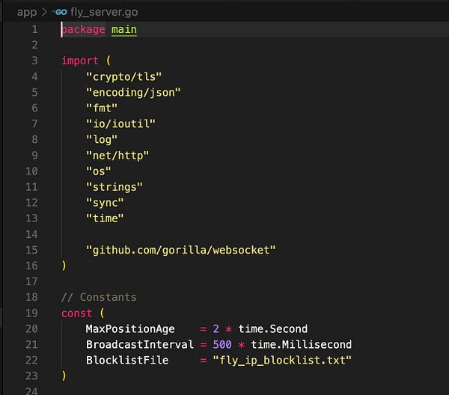Click the 'import' keyword on line 3
This screenshot has height=395, width=449.
(80, 61)
